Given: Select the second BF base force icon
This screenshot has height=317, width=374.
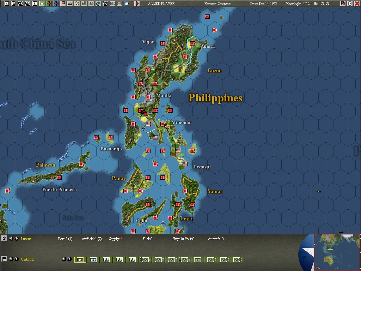Looking at the screenshot, I should point(119,260).
